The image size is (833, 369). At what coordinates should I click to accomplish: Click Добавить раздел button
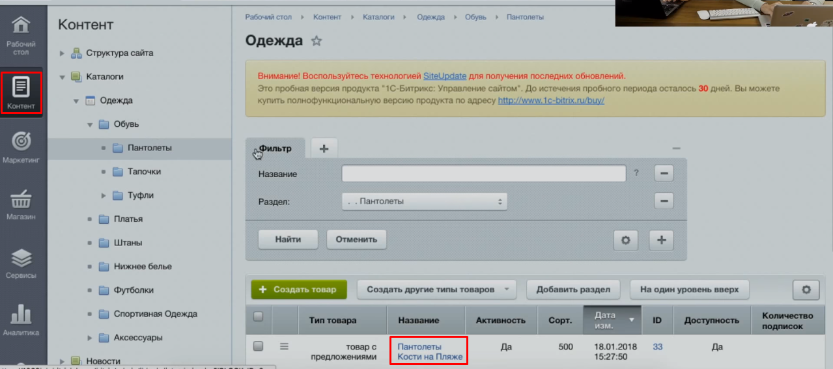click(573, 290)
